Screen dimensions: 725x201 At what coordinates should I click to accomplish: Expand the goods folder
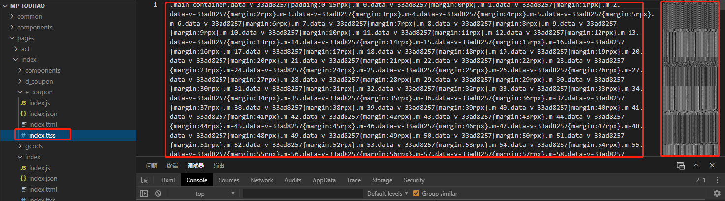[33, 146]
